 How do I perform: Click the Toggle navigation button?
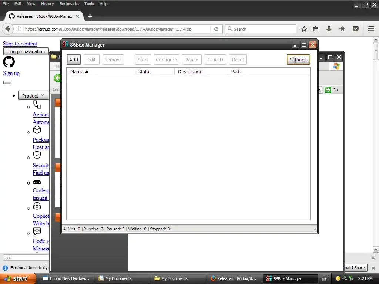click(26, 51)
